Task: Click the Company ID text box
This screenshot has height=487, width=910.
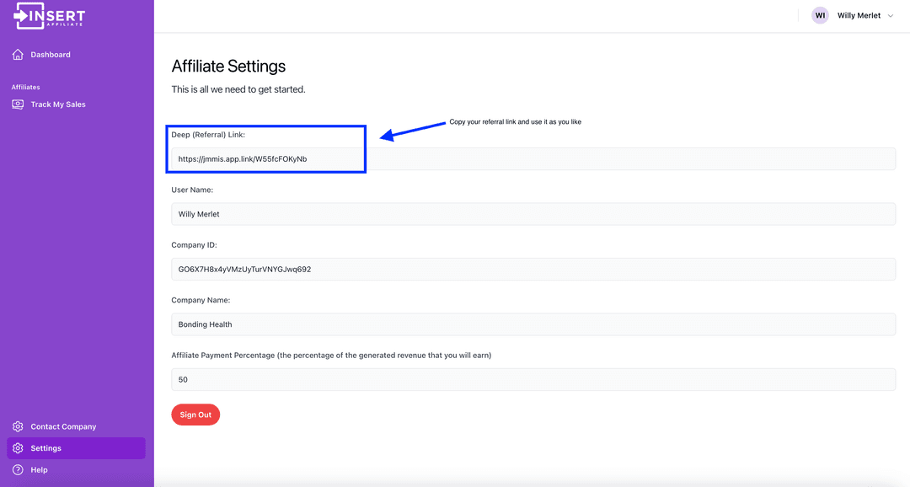Action: tap(533, 269)
